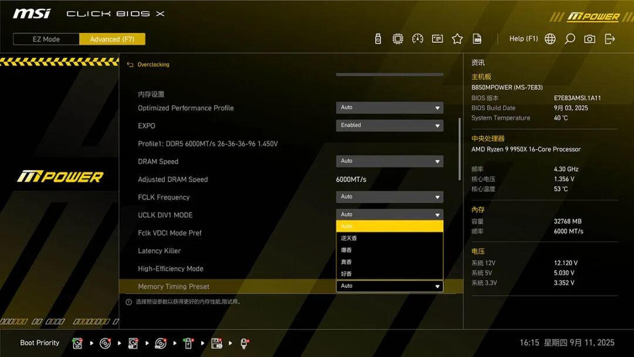Open the CPU chip icon in toolbar

pos(397,39)
